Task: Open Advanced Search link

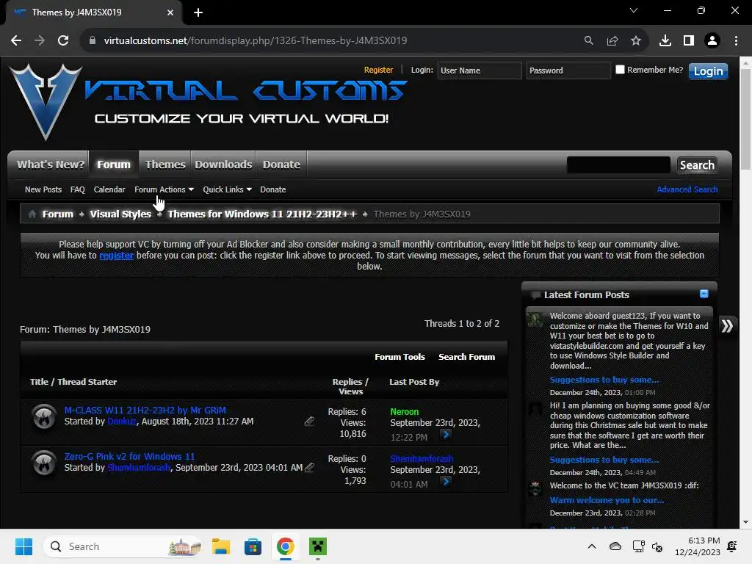Action: coord(687,189)
